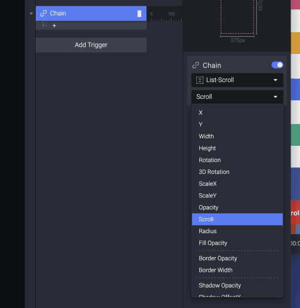The height and width of the screenshot is (308, 300).
Task: Choose Fill Opacity option
Action: (237, 243)
